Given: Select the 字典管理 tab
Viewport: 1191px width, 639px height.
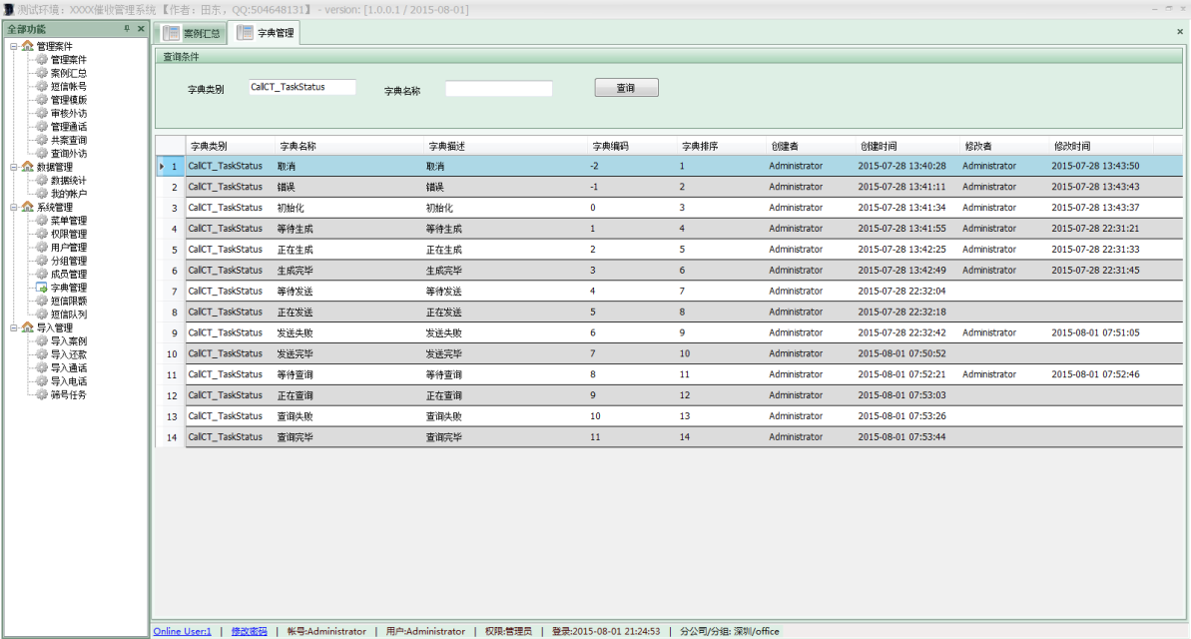Looking at the screenshot, I should [265, 33].
